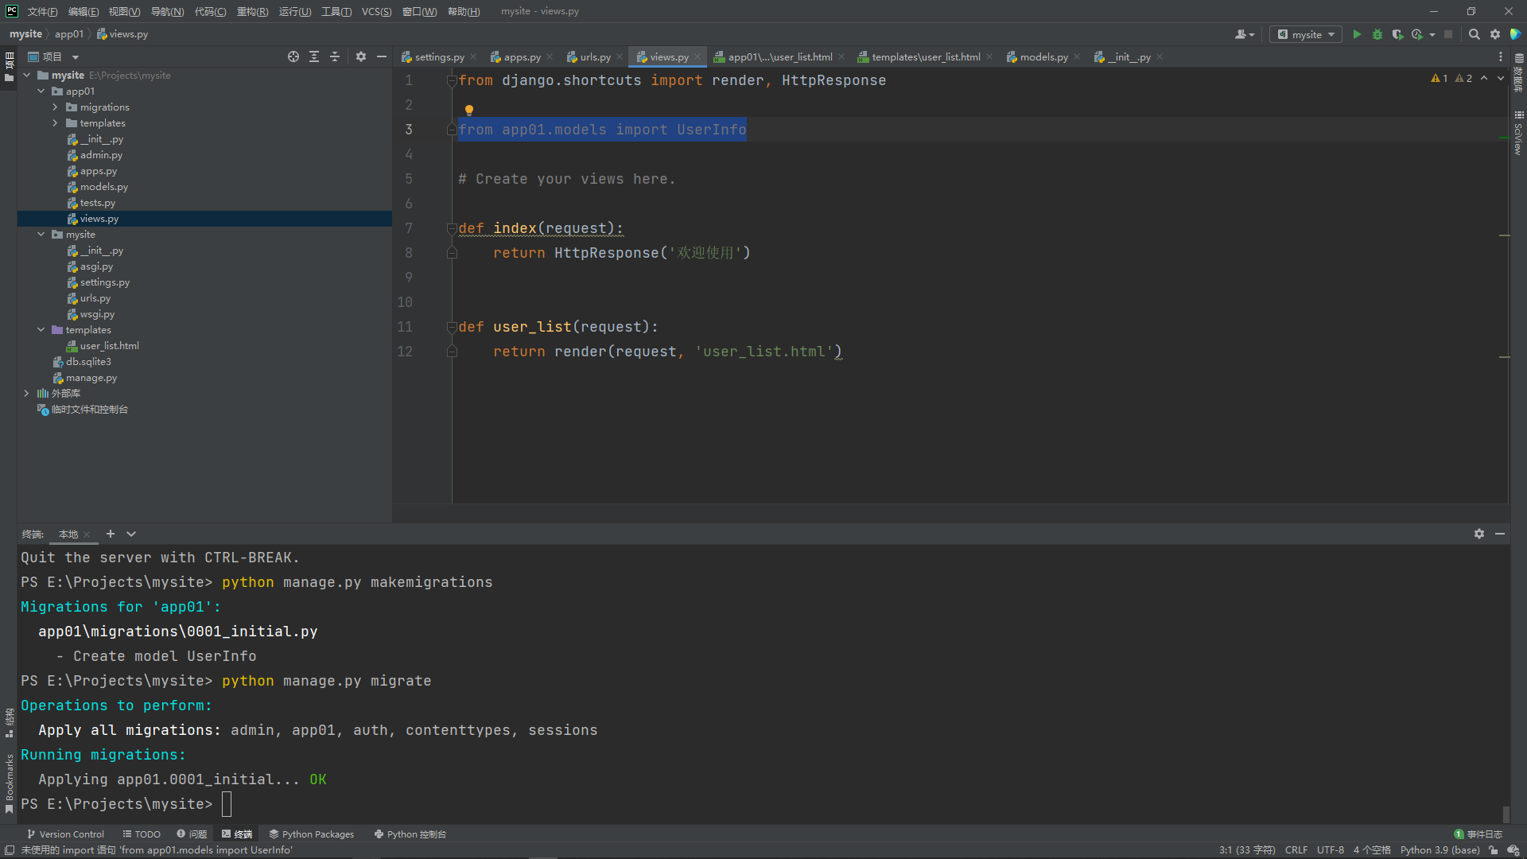
Task: Click app01 in the breadcrumb navigation bar
Action: coord(69,34)
